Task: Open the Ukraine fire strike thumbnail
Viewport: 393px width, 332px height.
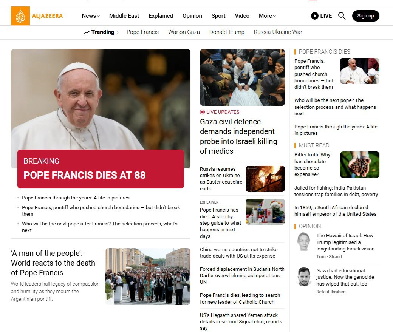Action: [x=265, y=179]
